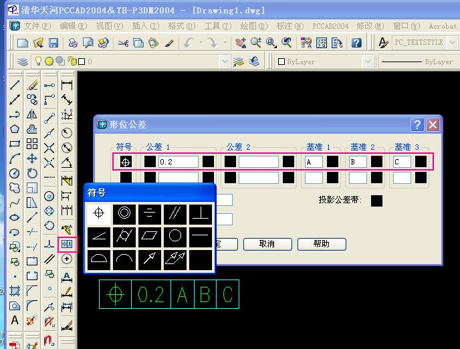Click the Linear dimension tool
This screenshot has width=460, height=349.
coord(67,85)
